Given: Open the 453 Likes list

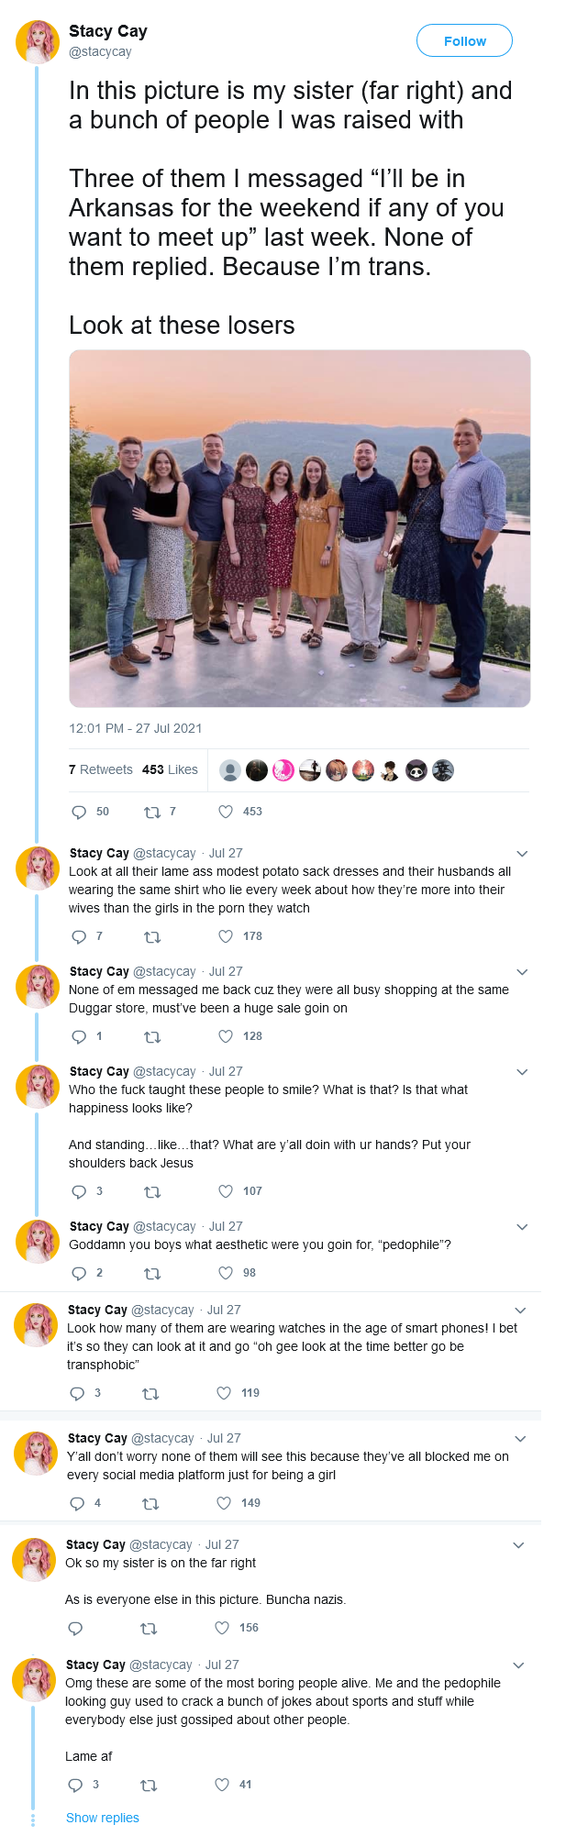Looking at the screenshot, I should (x=170, y=769).
